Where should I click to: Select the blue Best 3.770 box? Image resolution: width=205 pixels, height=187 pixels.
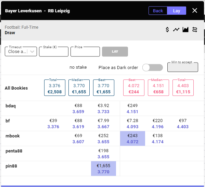coord(104,88)
